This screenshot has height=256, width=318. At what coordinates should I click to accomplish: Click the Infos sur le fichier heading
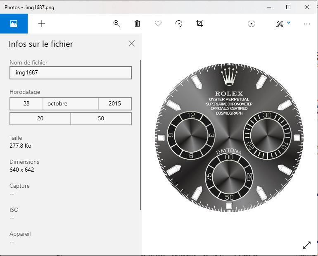coord(41,44)
